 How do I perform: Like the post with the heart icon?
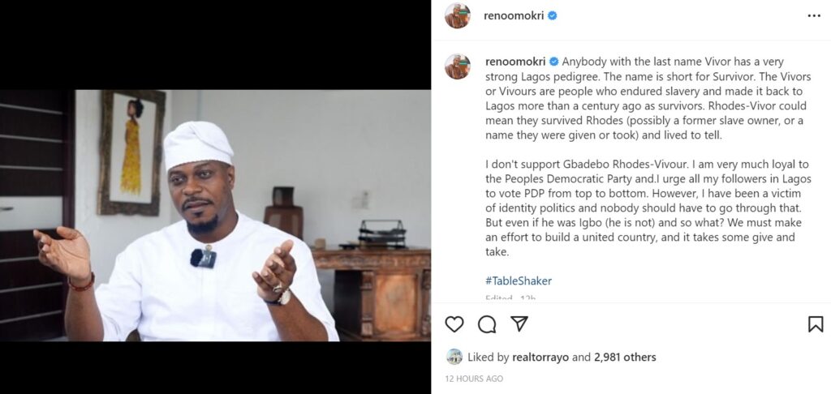[x=454, y=324]
